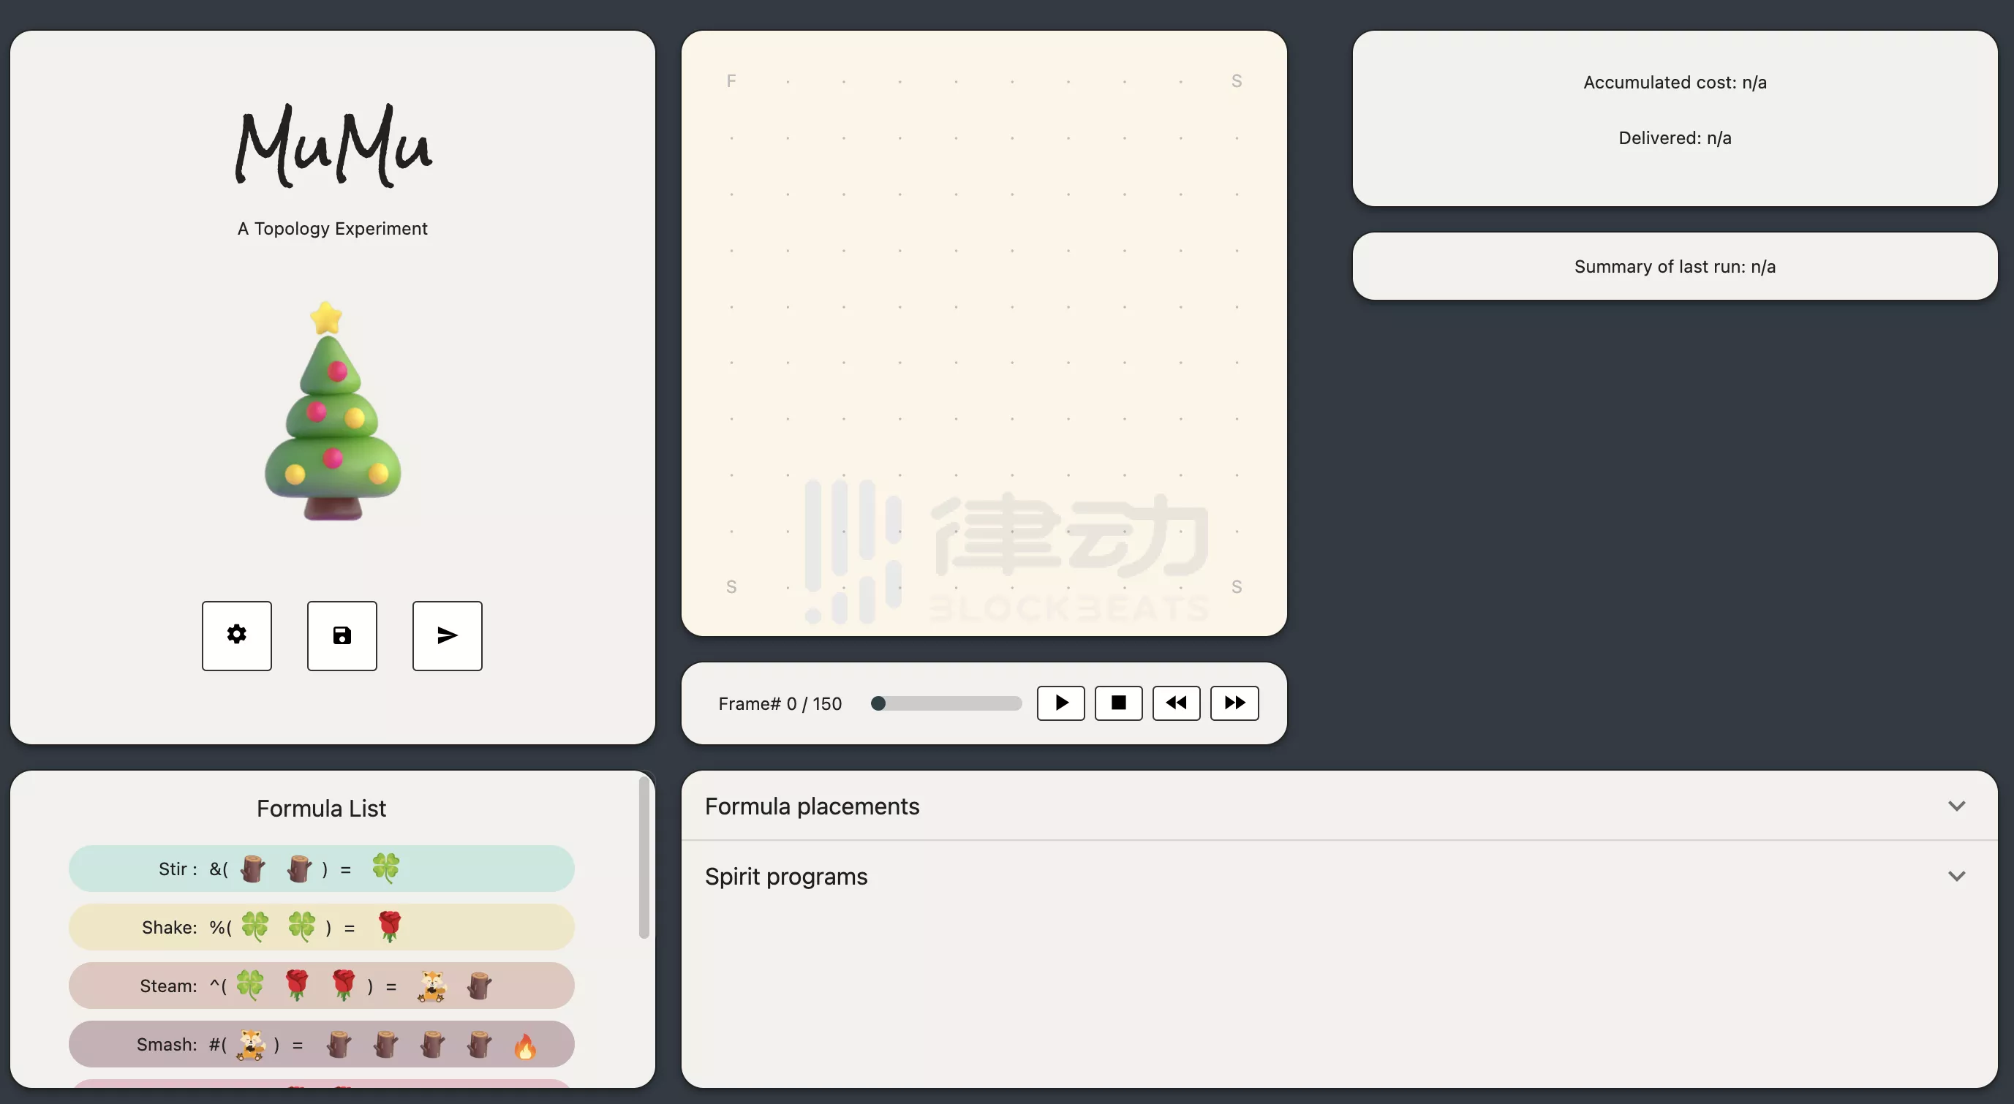Open the Formula placements section header
2014x1104 pixels.
[x=812, y=805]
